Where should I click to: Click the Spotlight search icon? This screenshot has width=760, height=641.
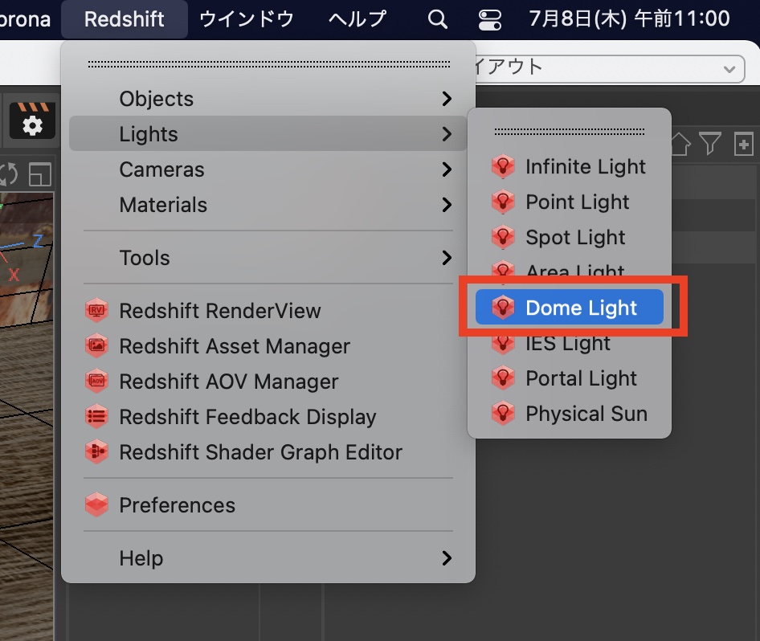[x=438, y=18]
